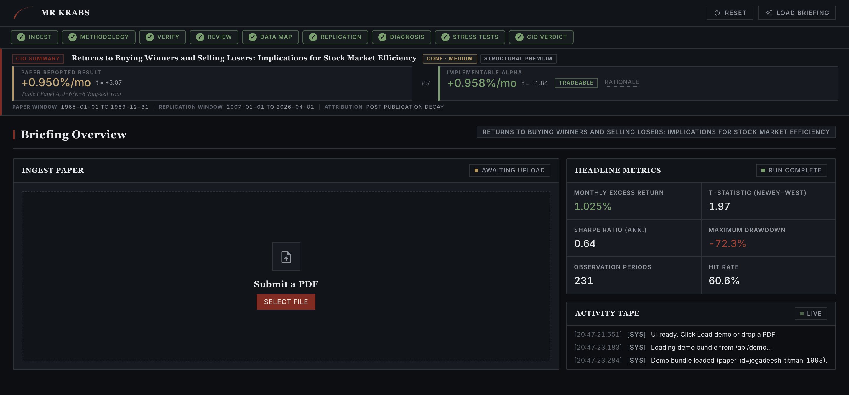Click the Stress Tests check icon
The width and height of the screenshot is (849, 395).
pyautogui.click(x=446, y=37)
